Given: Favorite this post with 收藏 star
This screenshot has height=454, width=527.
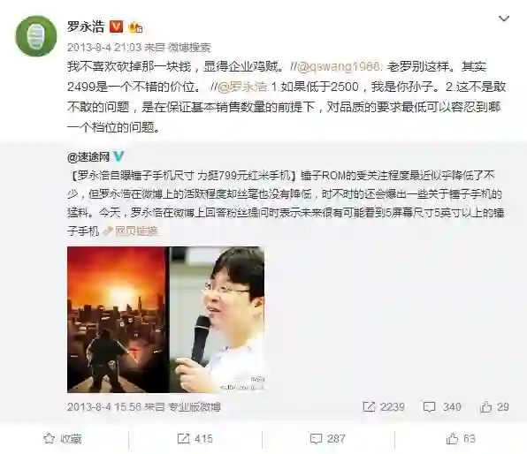Looking at the screenshot, I should click(x=63, y=439).
